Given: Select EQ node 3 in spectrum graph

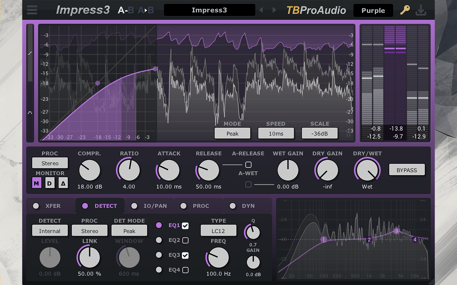Looking at the screenshot, I should point(396,231).
